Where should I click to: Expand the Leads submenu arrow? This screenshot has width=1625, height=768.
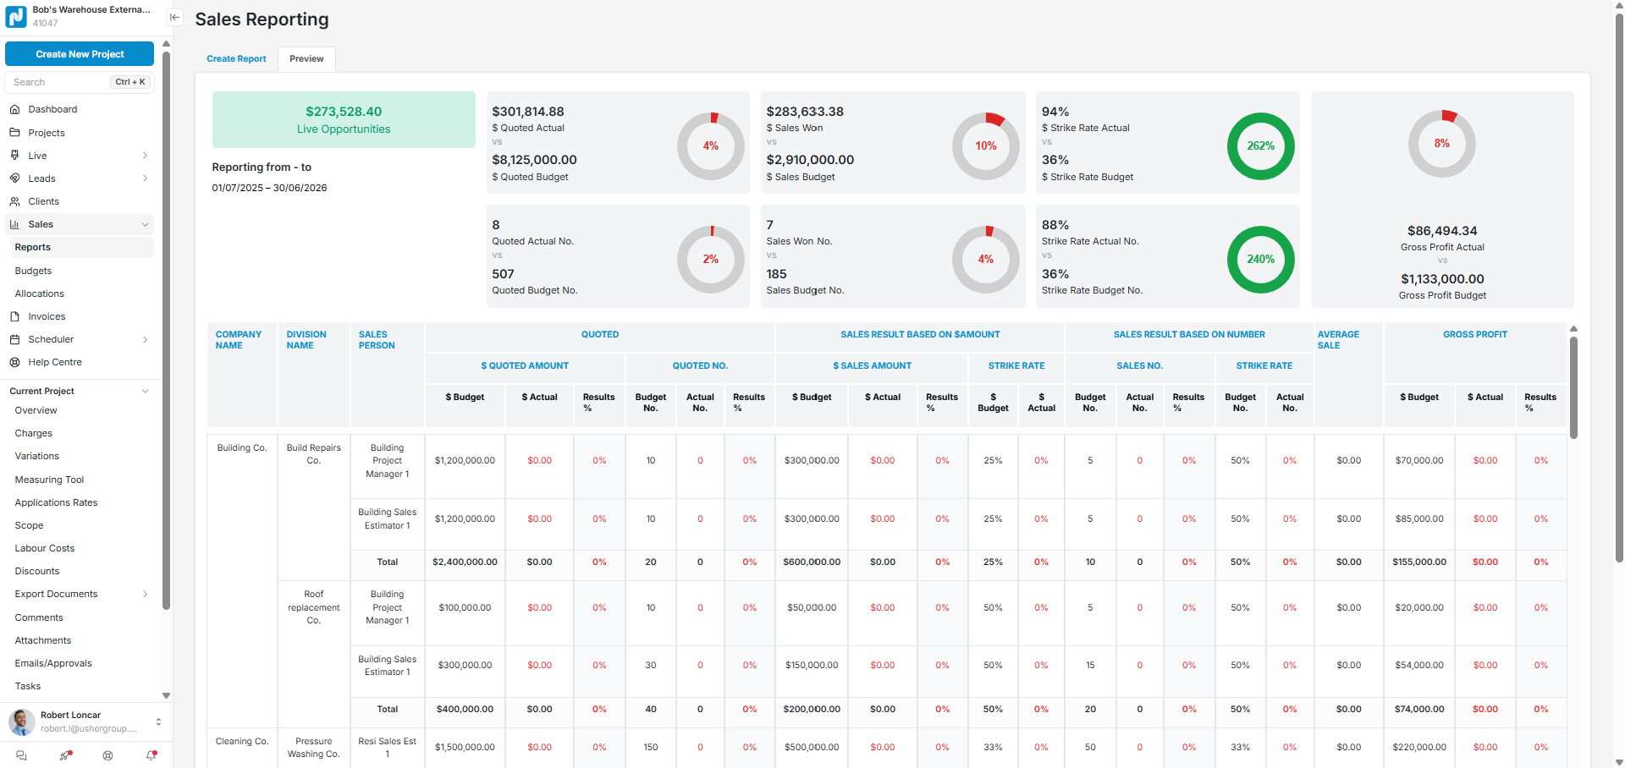(x=146, y=178)
